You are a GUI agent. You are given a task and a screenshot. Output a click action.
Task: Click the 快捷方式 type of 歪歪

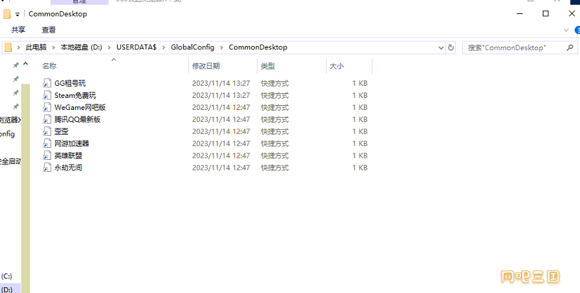tap(275, 131)
